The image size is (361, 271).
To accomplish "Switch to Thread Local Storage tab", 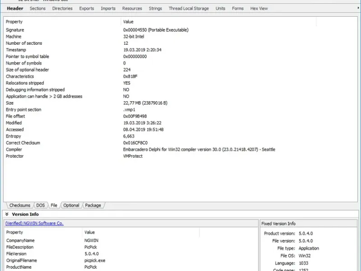I will 189,9.
